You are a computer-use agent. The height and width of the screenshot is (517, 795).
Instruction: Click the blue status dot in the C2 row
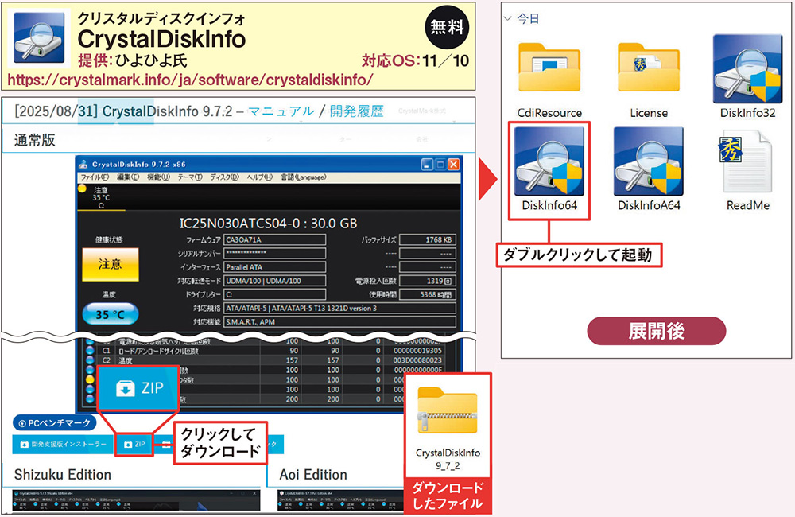[90, 360]
